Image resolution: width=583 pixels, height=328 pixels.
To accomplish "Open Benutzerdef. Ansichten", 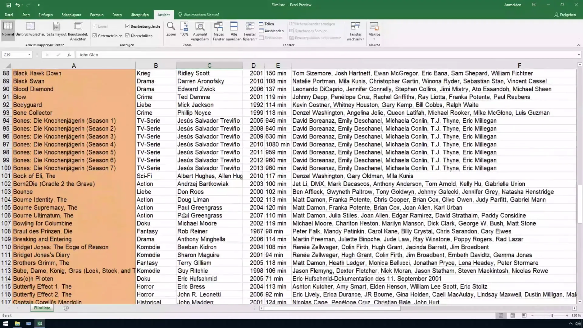I will pos(78,31).
